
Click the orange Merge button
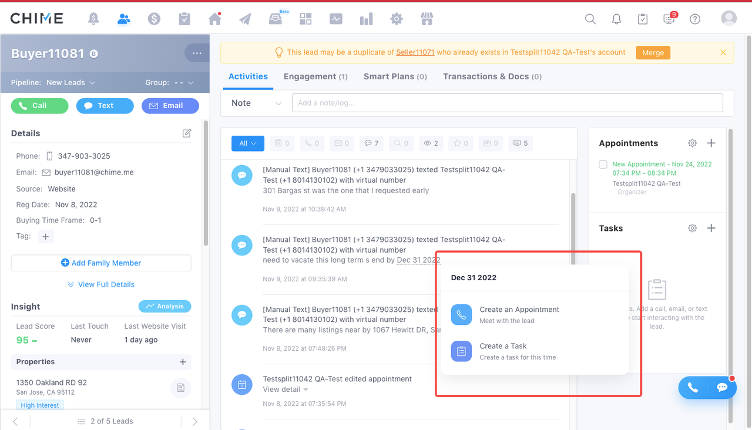(x=653, y=52)
